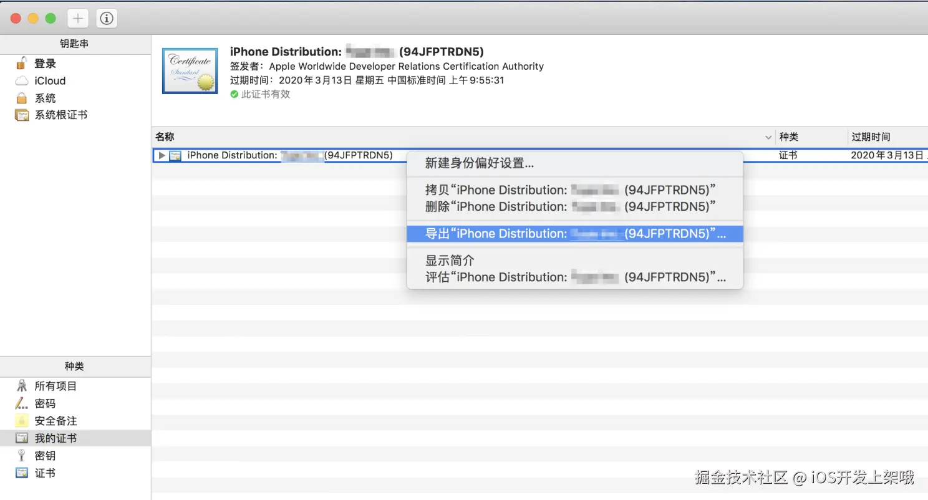Click the 签发者 Apple Worldwide Developer Relations line
This screenshot has width=928, height=500.
(x=387, y=66)
